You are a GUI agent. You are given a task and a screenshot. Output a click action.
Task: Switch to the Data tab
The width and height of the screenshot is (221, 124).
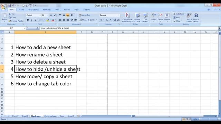[57, 10]
